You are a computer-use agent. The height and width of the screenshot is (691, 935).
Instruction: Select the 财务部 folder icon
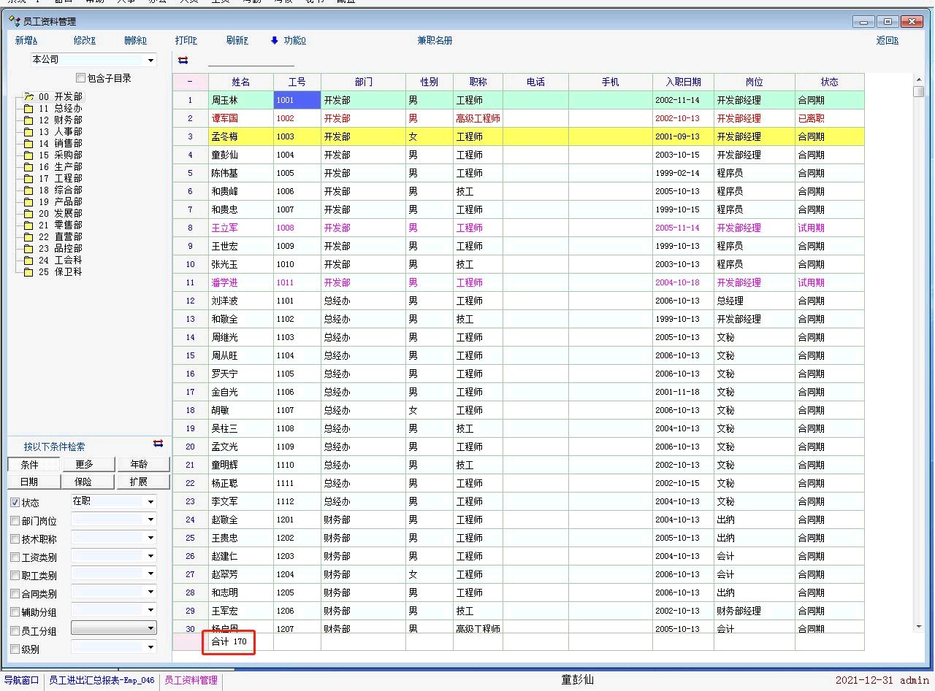click(28, 120)
